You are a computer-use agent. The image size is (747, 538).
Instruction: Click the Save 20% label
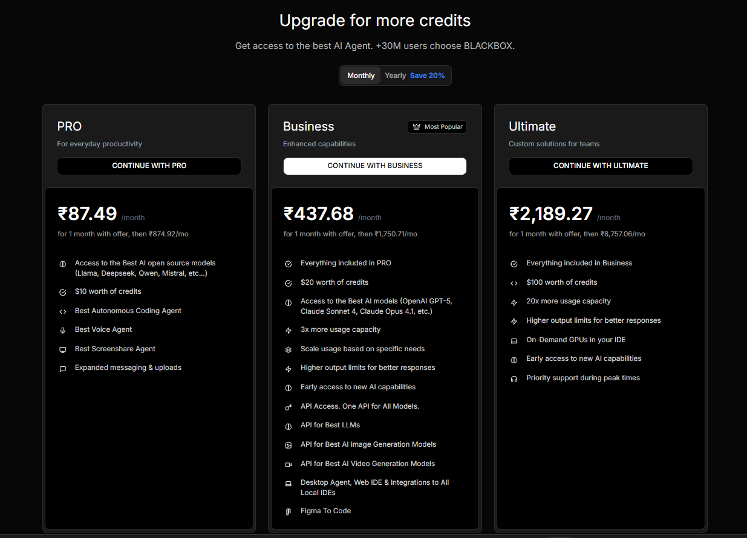[x=427, y=76]
